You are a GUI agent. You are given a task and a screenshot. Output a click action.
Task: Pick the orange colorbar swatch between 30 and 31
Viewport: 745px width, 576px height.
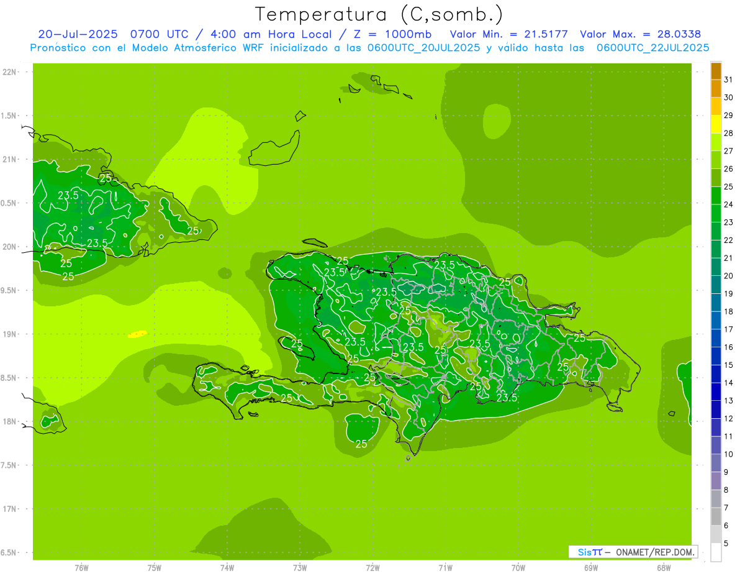[x=716, y=88]
